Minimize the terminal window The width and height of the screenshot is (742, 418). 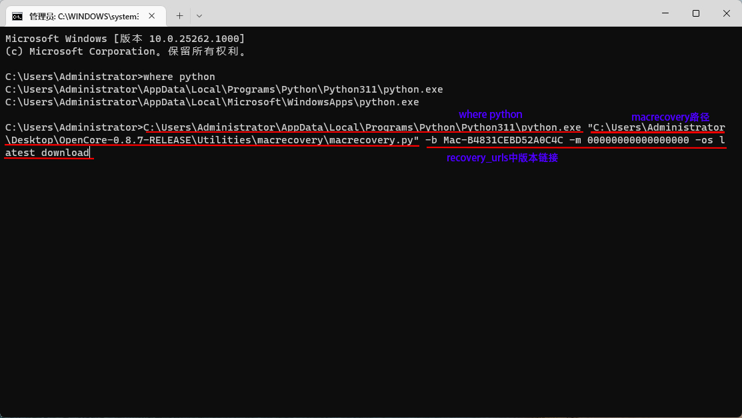665,13
